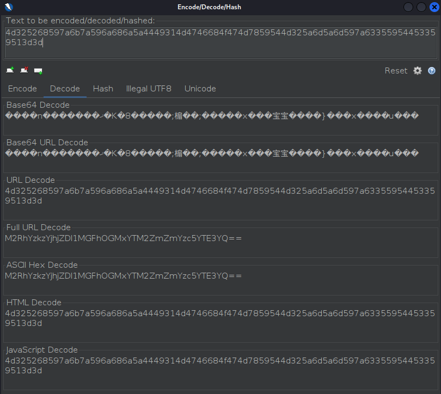Minimize the Encode/Decode/Hash dialog
441x394 pixels.
pyautogui.click(x=408, y=7)
